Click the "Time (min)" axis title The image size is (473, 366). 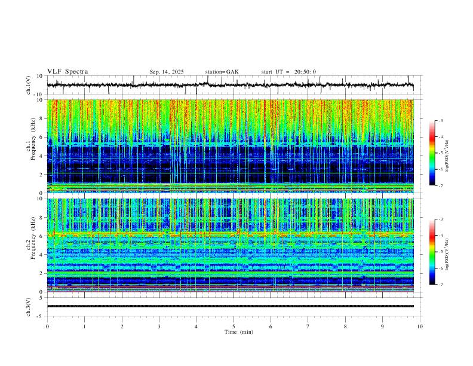(x=239, y=332)
